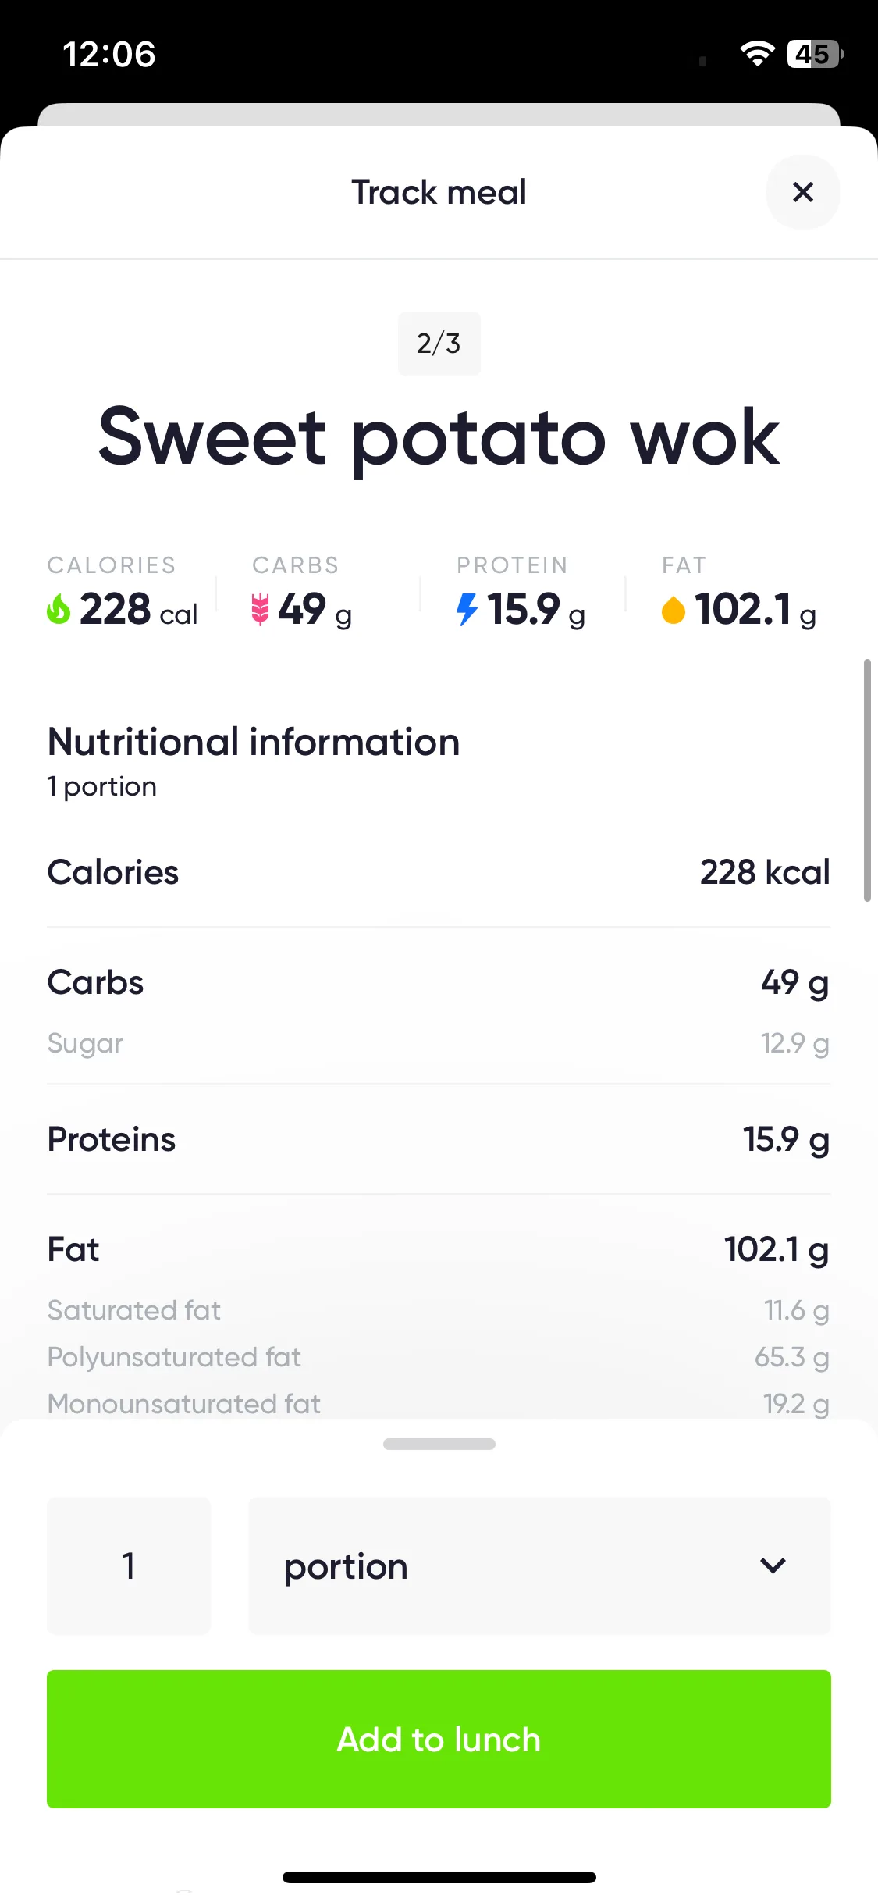
Task: Tap the 2/3 step indicator badge
Action: click(x=439, y=344)
